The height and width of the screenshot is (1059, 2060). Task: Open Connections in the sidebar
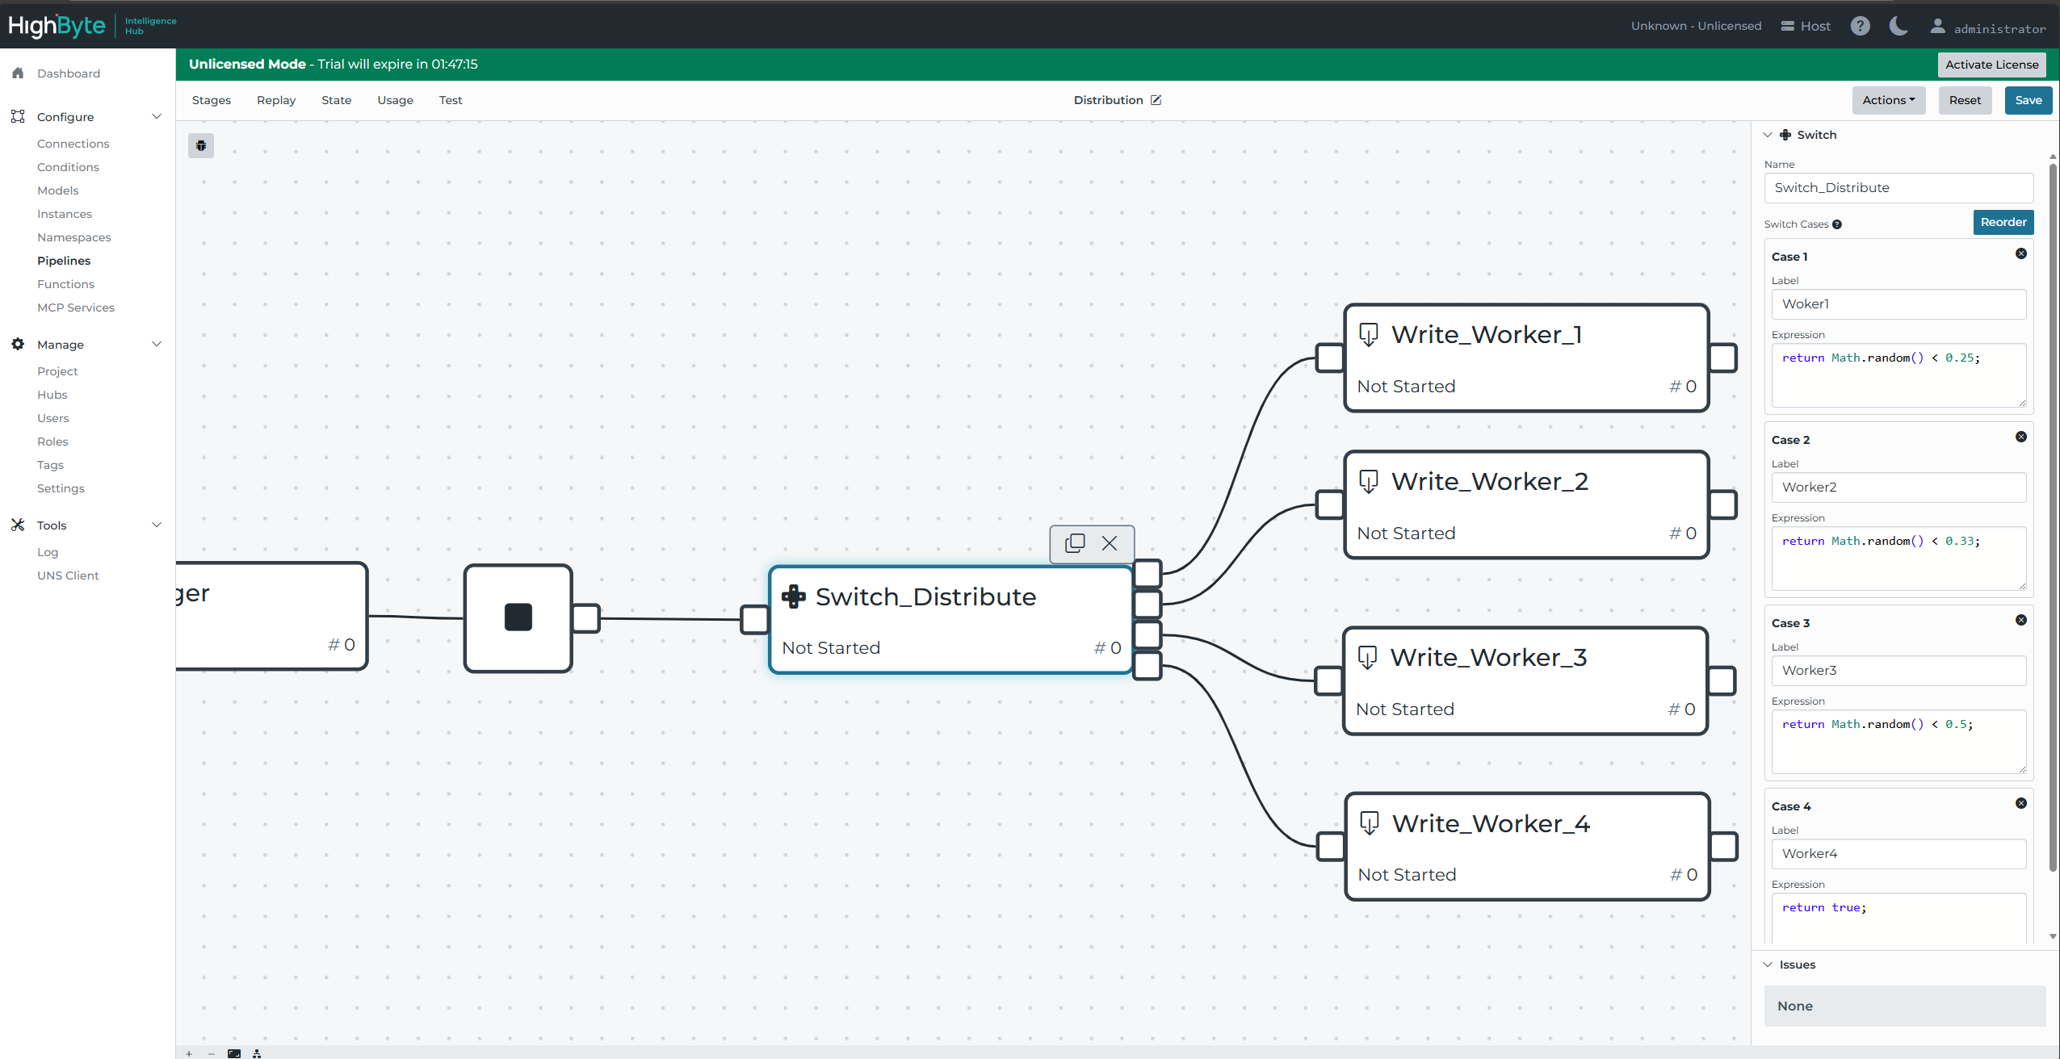coord(73,144)
